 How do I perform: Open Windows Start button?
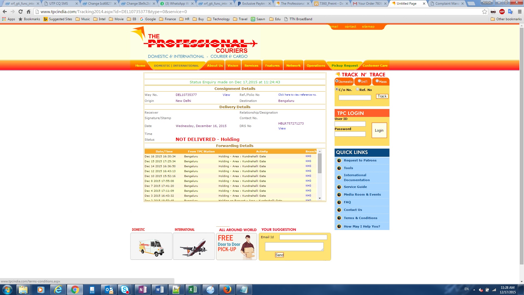[7, 290]
